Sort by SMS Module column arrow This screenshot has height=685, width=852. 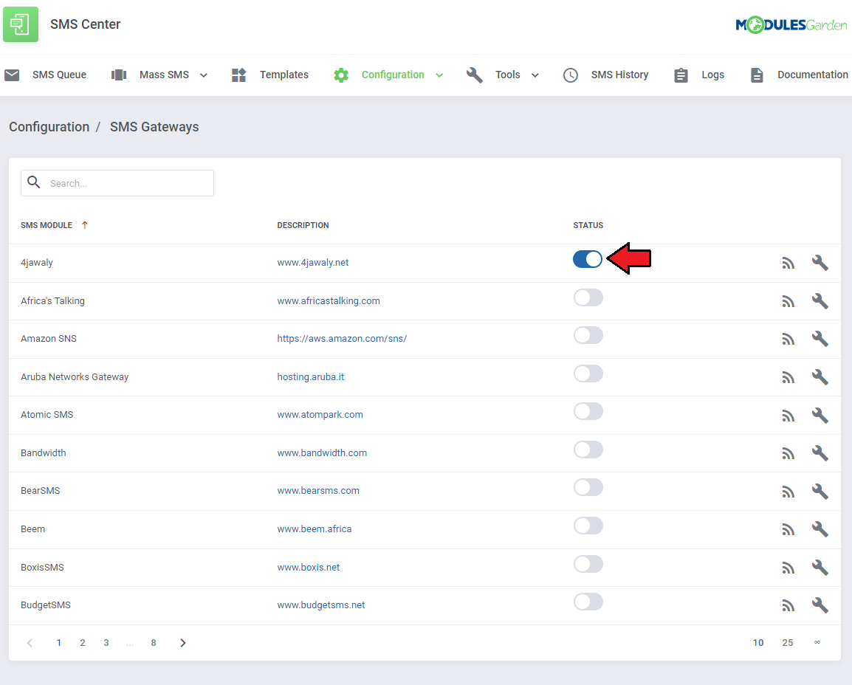tap(85, 225)
